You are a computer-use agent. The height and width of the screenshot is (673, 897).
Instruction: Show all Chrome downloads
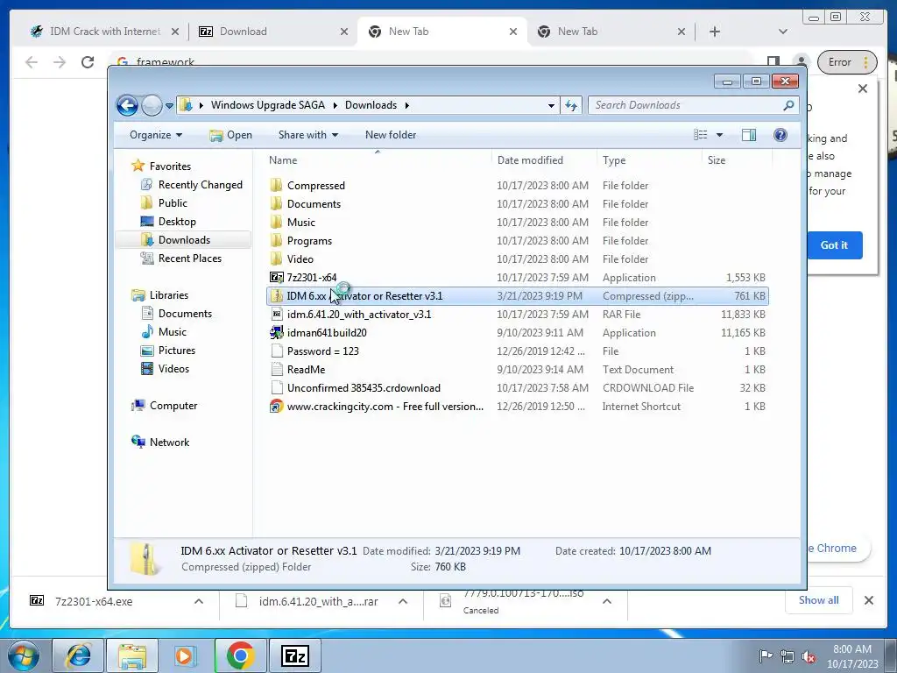[x=819, y=600]
